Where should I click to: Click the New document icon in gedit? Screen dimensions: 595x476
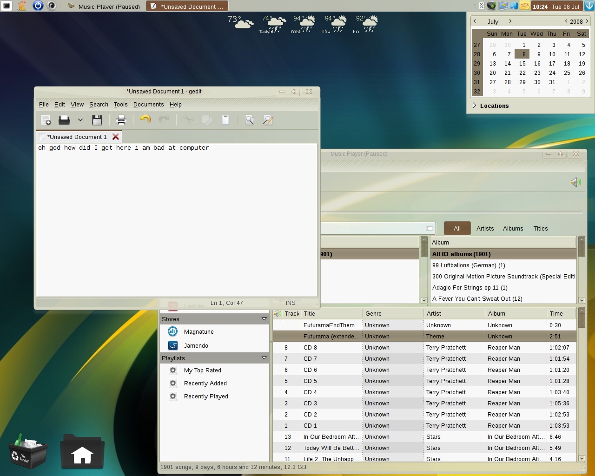coord(46,120)
